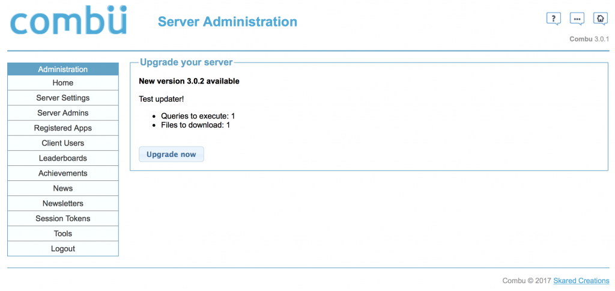Image resolution: width=615 pixels, height=291 pixels.
Task: Open the help question-mark bubble icon
Action: point(553,19)
